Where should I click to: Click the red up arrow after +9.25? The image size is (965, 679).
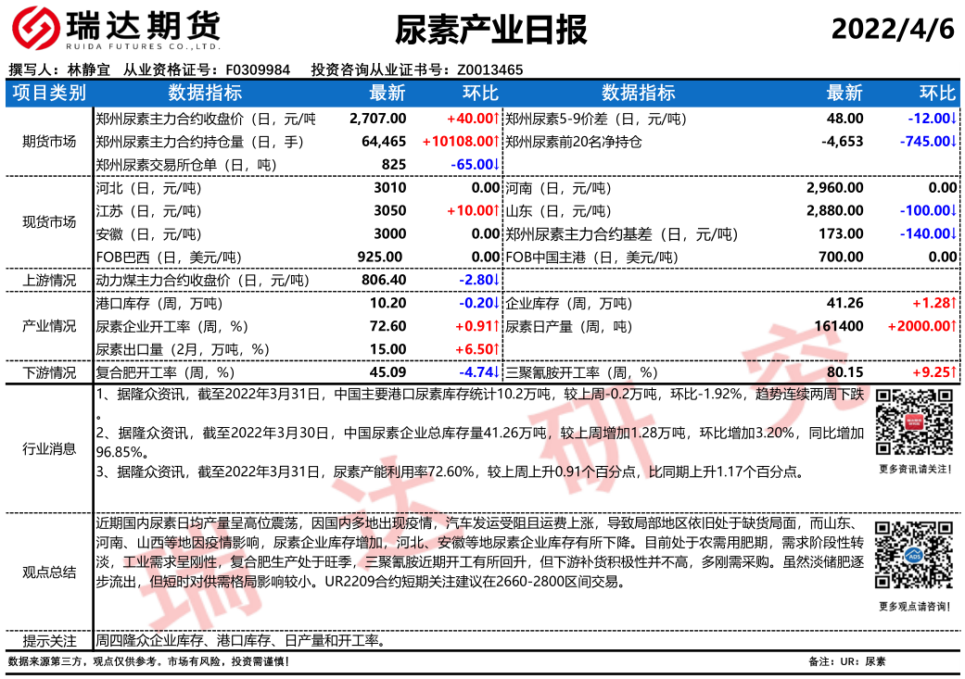tap(953, 372)
